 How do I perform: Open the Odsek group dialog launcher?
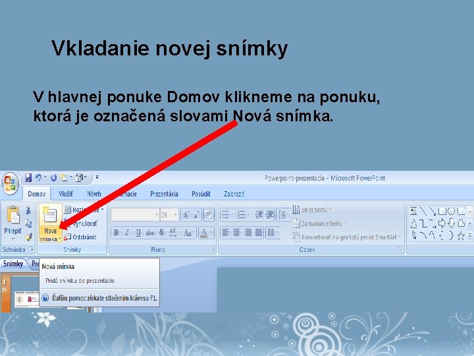400,249
